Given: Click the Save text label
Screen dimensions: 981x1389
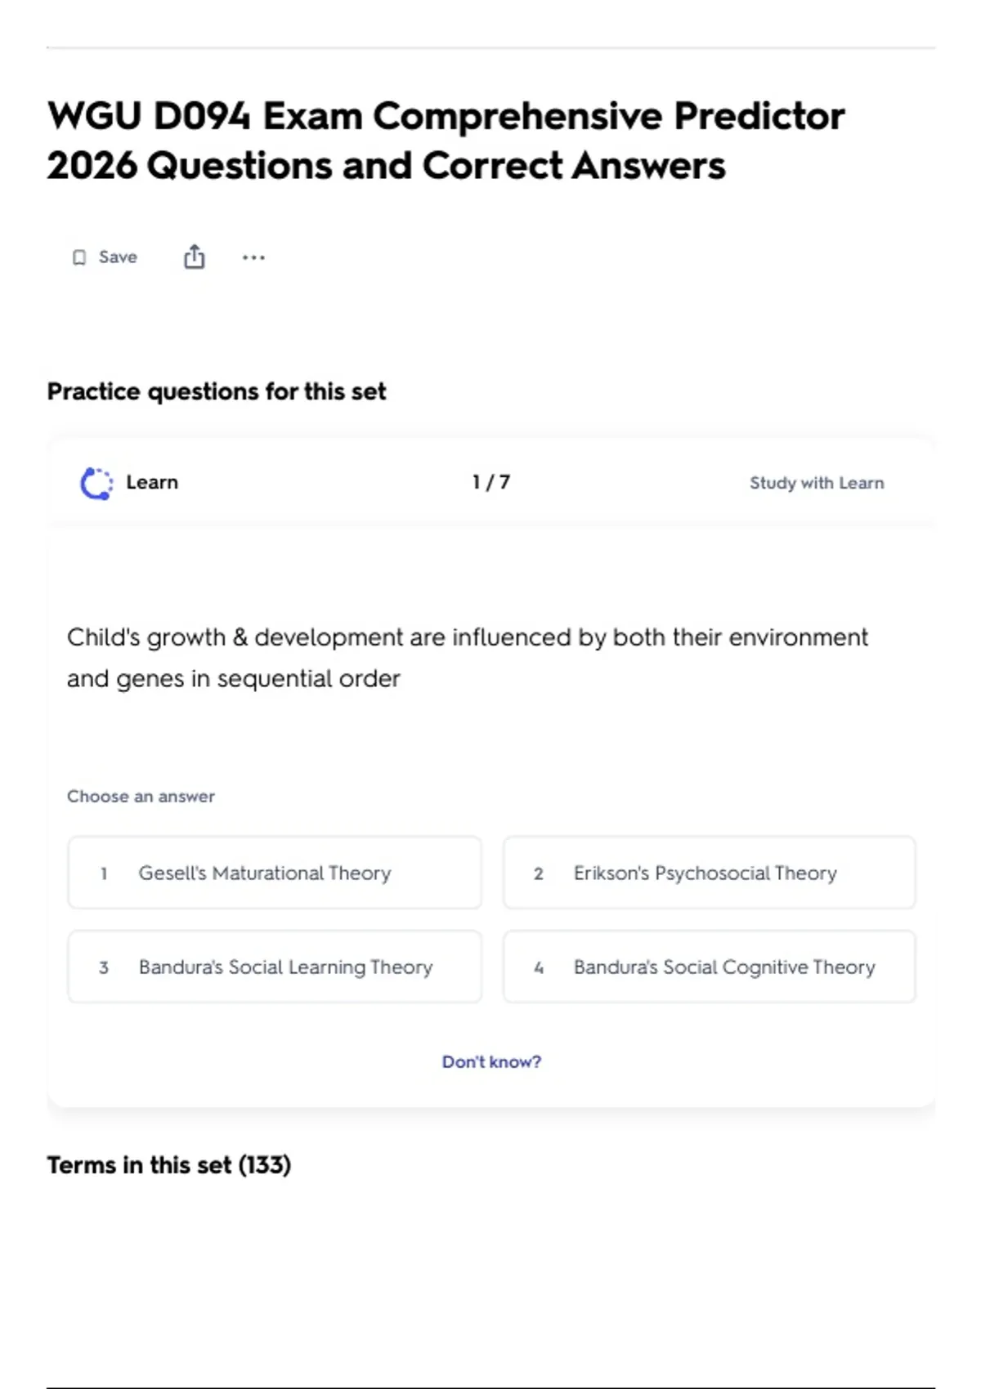Looking at the screenshot, I should click(x=118, y=257).
